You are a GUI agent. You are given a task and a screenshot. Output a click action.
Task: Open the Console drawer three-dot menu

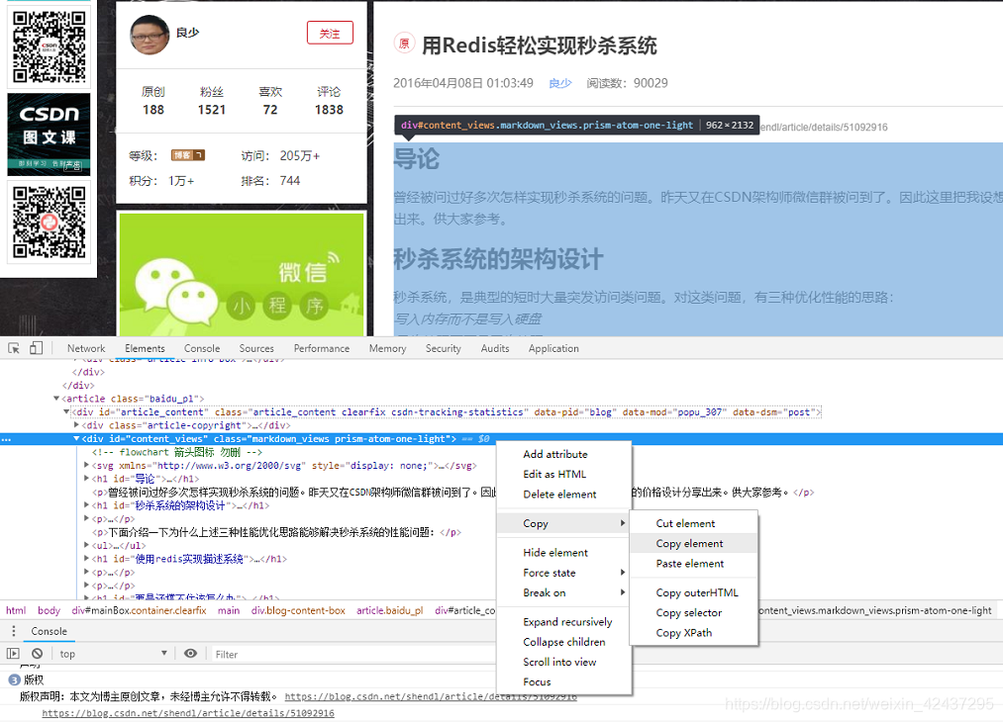[x=14, y=631]
